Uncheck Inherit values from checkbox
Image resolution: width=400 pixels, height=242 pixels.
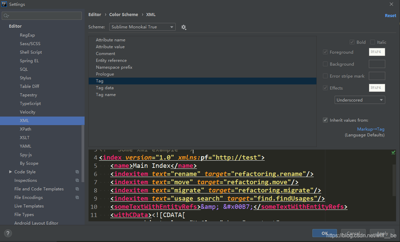(325, 120)
